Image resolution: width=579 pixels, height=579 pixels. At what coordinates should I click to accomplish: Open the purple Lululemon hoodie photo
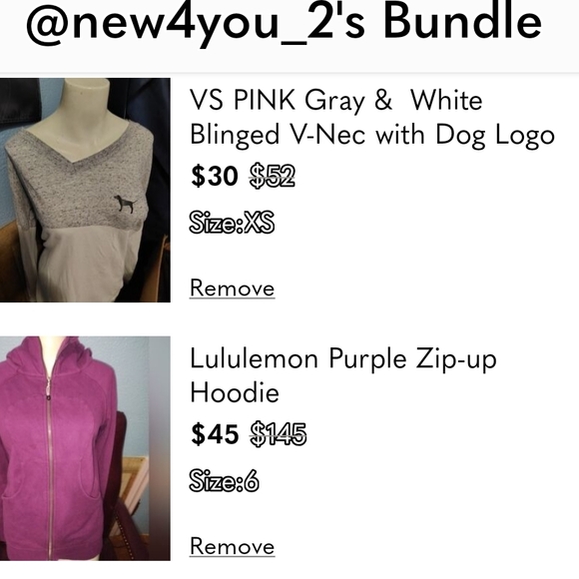(85, 448)
